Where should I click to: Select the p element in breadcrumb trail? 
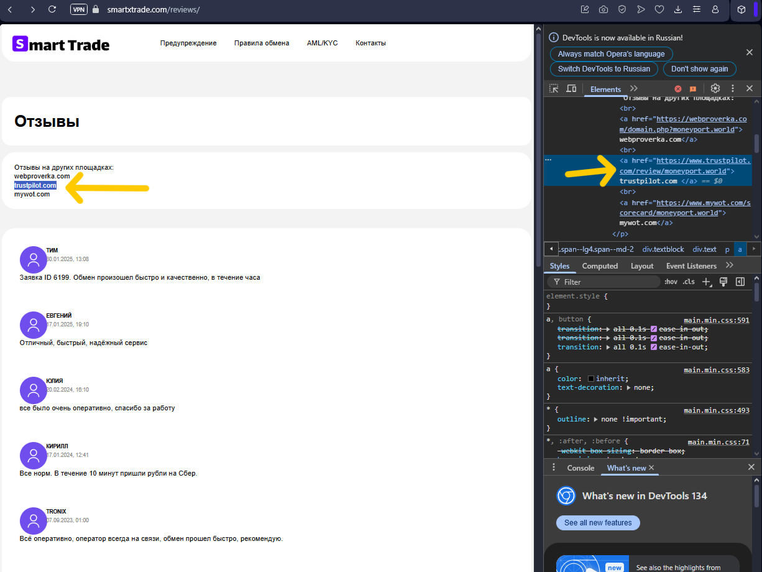727,249
